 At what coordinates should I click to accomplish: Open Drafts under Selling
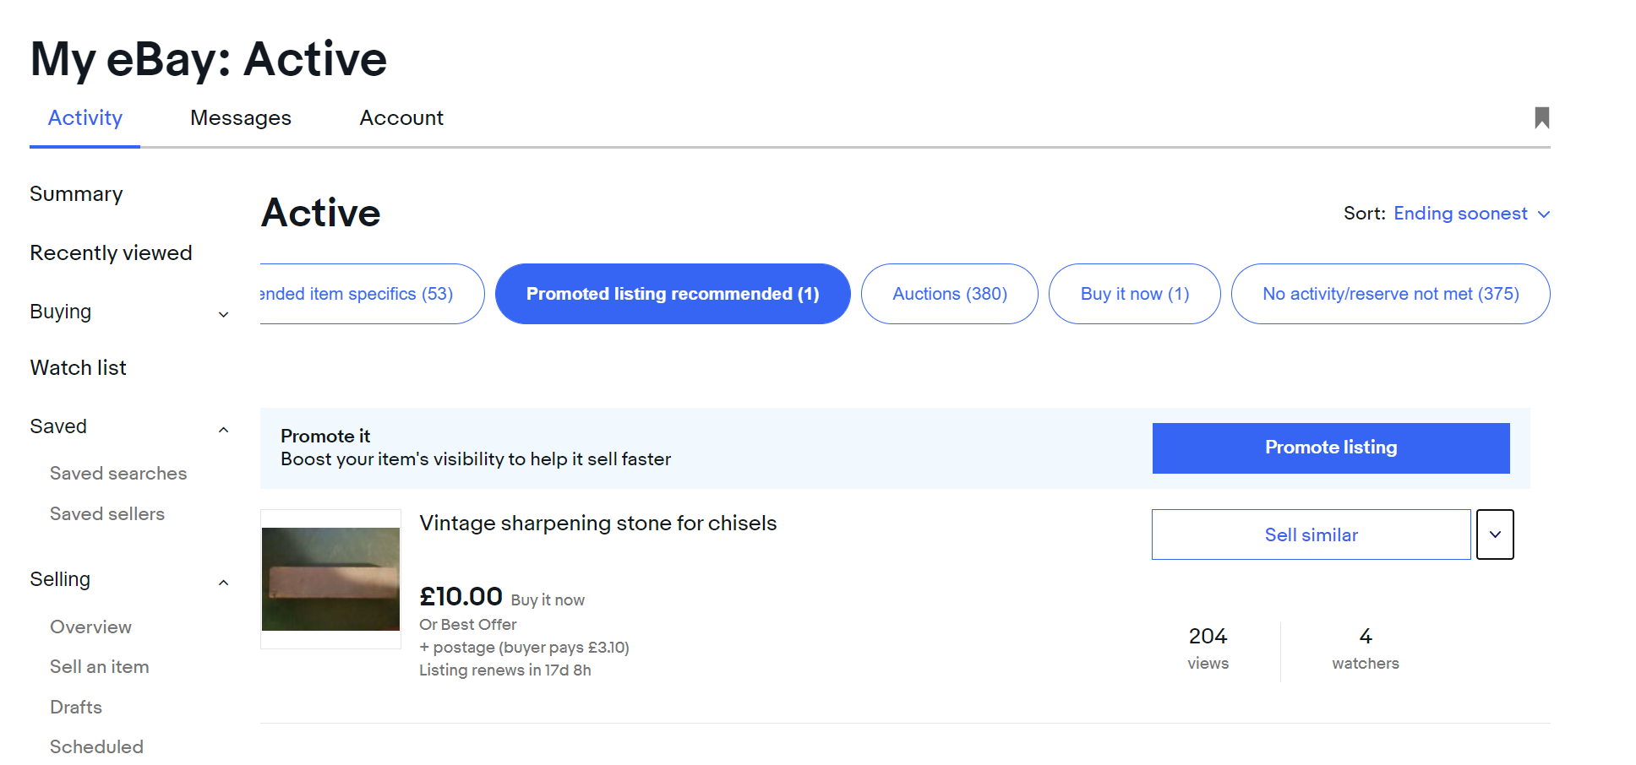pos(76,708)
